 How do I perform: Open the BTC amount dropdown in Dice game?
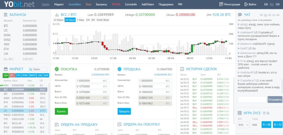coord(244,125)
